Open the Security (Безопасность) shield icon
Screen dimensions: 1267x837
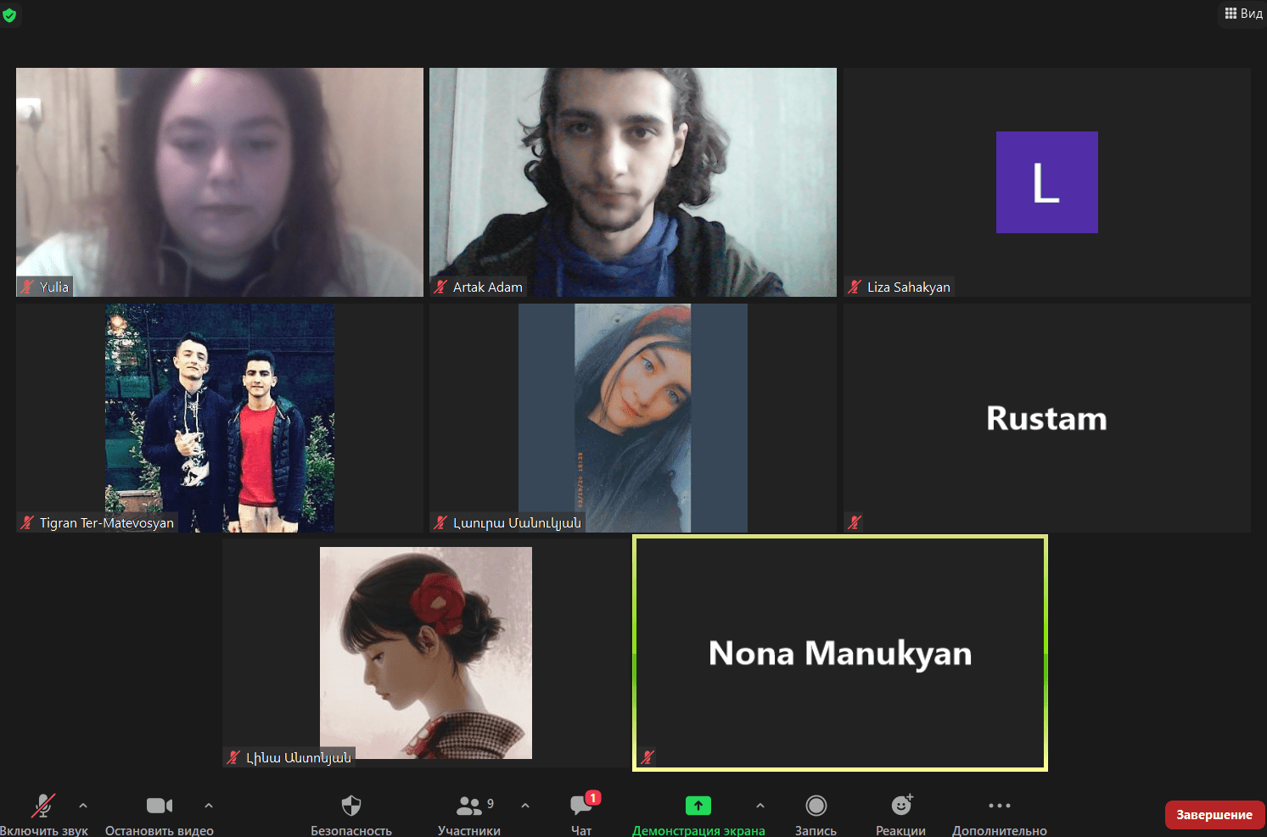pos(350,806)
